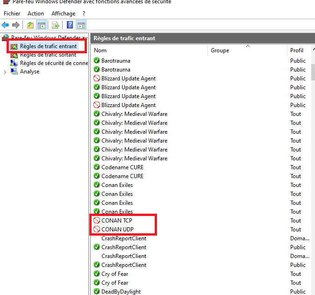This screenshot has height=295, width=315.
Task: Click the icon beside Règles de trafic sortant
Action: tap(14, 55)
